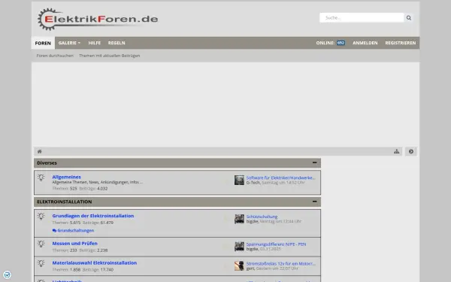Image resolution: width=451 pixels, height=282 pixels.
Task: Click O-Tech's avatar thumbnail
Action: pos(239,180)
